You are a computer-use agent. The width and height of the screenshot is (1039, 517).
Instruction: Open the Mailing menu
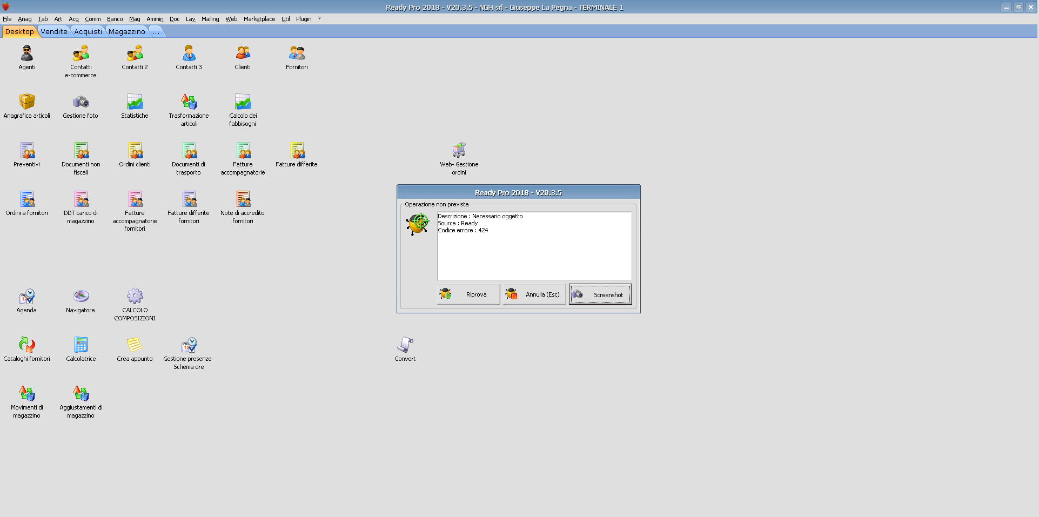[211, 19]
